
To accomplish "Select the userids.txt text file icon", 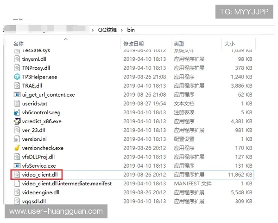I will pyautogui.click(x=18, y=104).
